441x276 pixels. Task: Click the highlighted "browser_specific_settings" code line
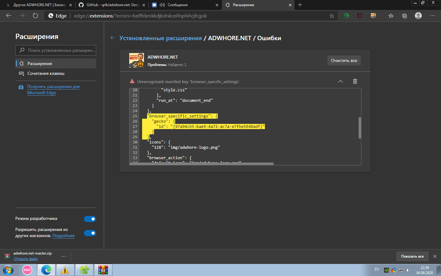click(x=182, y=116)
